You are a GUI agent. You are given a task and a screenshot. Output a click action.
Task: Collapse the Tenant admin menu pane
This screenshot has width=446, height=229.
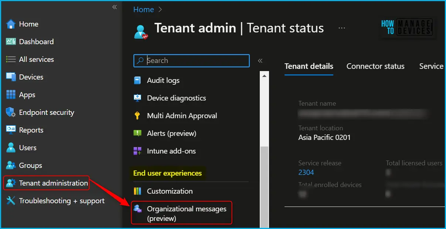pyautogui.click(x=260, y=61)
